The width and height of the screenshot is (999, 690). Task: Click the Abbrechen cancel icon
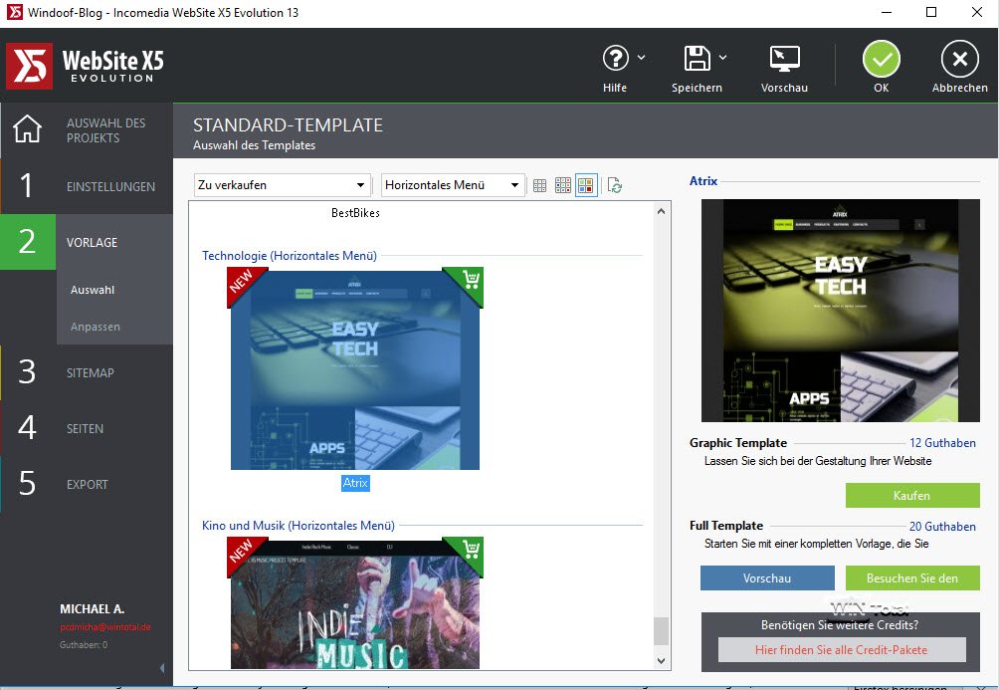pyautogui.click(x=959, y=60)
